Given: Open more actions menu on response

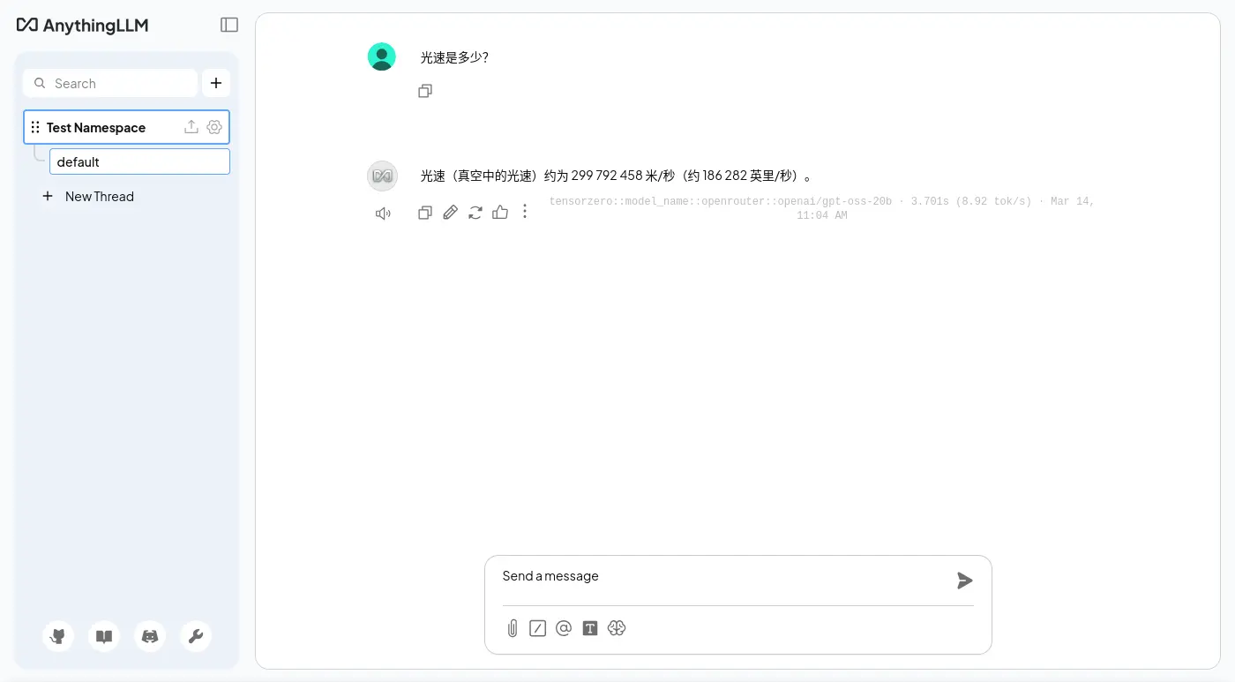Looking at the screenshot, I should point(525,212).
